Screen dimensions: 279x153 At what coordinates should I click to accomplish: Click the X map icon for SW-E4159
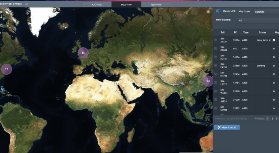(274, 66)
